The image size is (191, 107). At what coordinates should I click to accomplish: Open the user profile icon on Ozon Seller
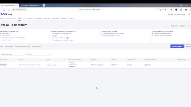click(x=189, y=14)
